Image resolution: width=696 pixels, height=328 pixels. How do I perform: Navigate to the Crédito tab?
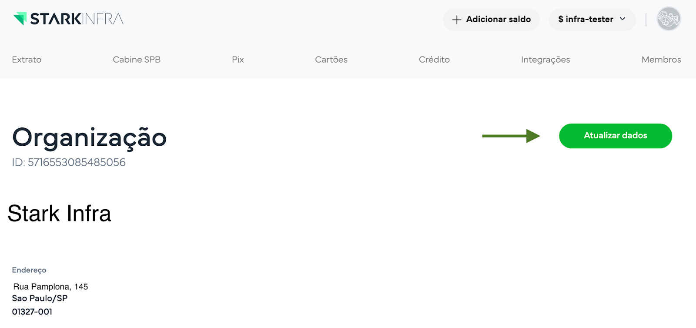coord(434,60)
